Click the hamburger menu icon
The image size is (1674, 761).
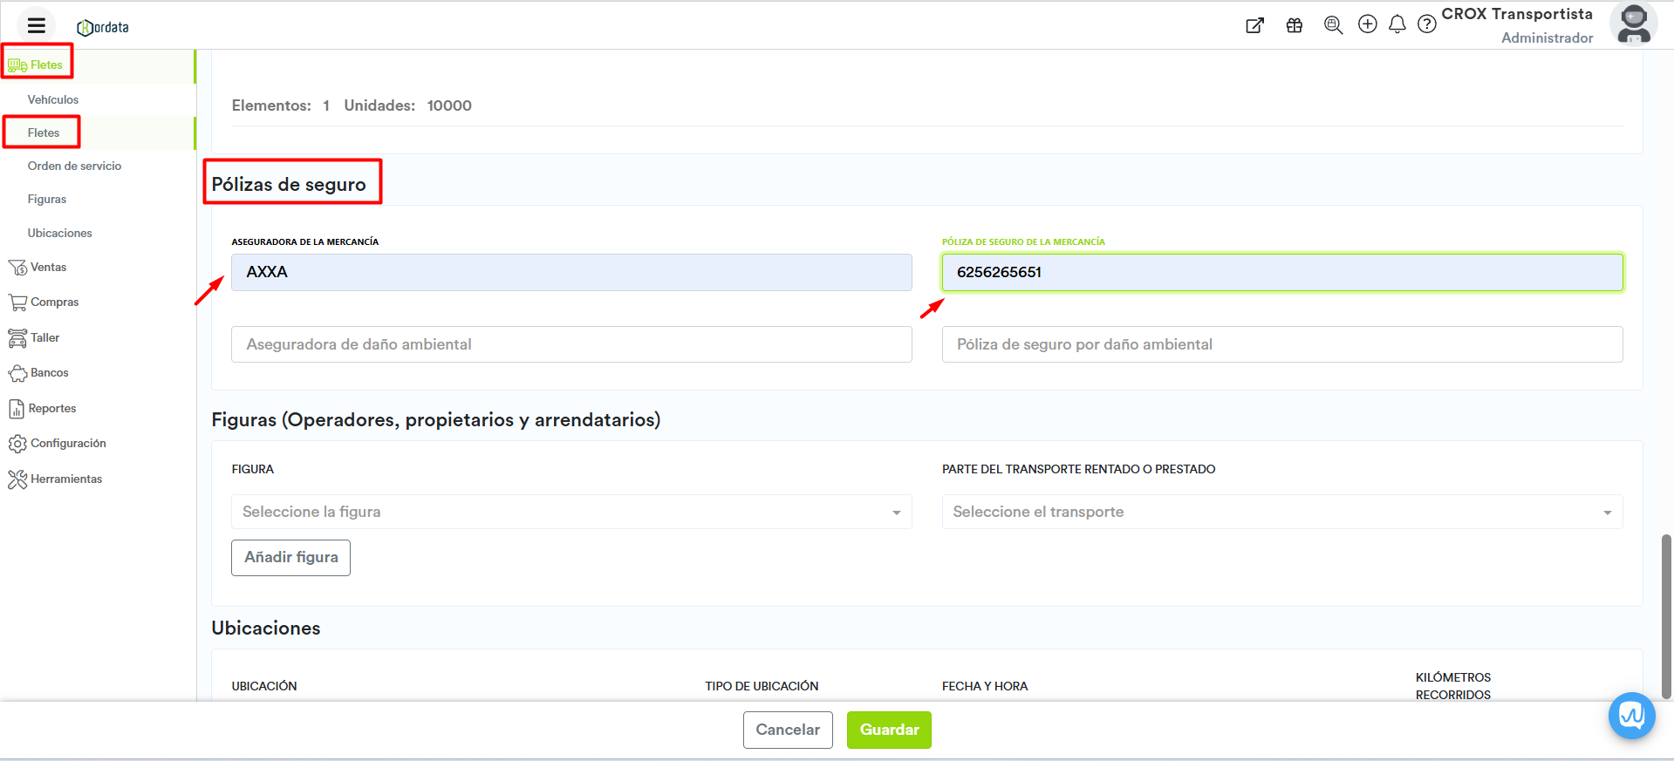coord(36,25)
